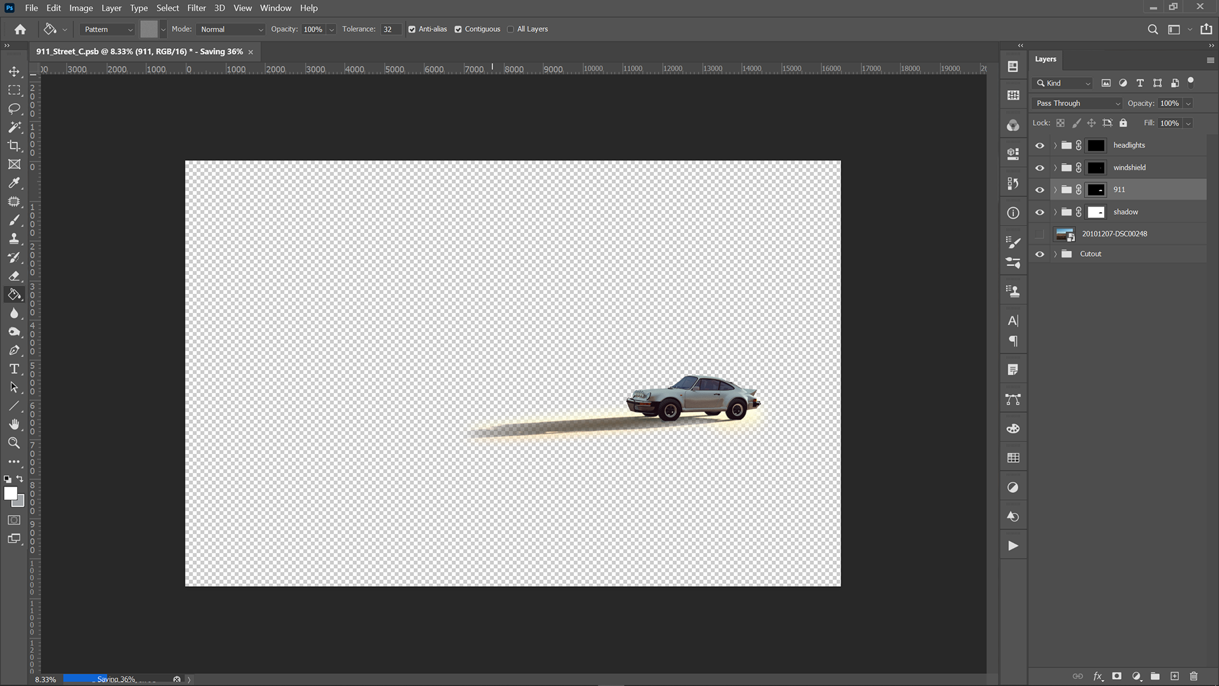Image resolution: width=1219 pixels, height=686 pixels.
Task: Expand the Cutout layer group
Action: click(x=1055, y=254)
